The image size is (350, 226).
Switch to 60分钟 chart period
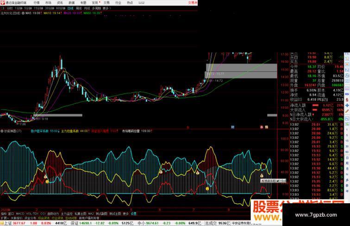coord(61,8)
